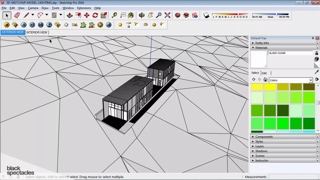Image resolution: width=320 pixels, height=180 pixels.
Task: Open the Arc tool dropdown arrow
Action: click(x=46, y=15)
